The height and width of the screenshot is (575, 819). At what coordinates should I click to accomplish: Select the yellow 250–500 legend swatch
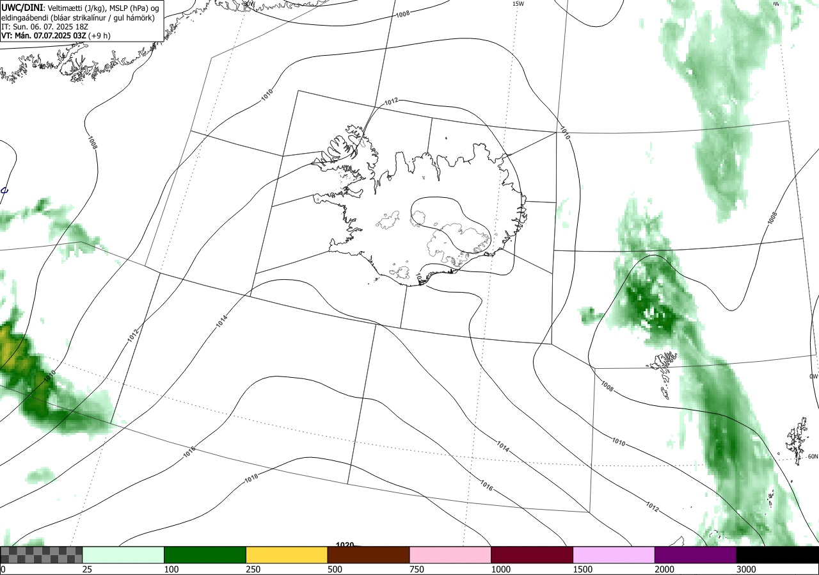tap(287, 555)
